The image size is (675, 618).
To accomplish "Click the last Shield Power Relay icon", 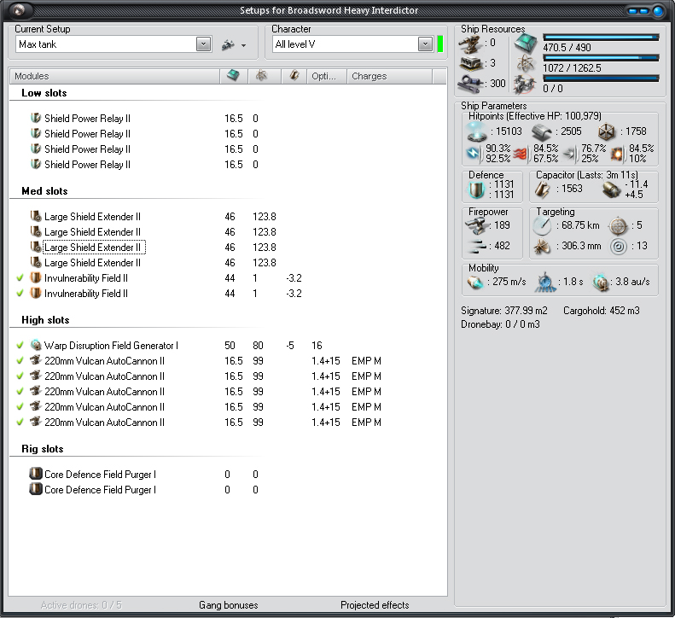I will [x=35, y=164].
